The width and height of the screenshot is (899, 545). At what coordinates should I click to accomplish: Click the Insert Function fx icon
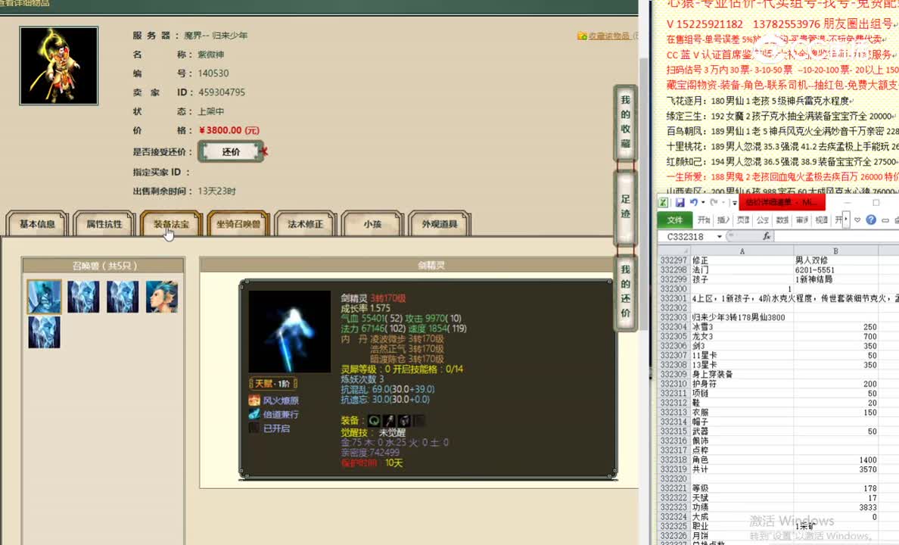pyautogui.click(x=767, y=236)
